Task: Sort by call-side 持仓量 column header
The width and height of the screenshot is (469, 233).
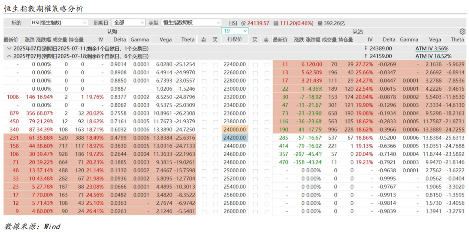Action: 76,39
